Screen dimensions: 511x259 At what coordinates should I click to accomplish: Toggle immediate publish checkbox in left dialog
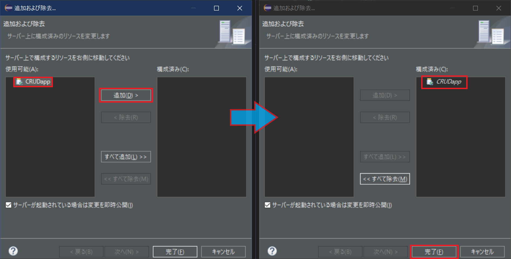point(9,205)
